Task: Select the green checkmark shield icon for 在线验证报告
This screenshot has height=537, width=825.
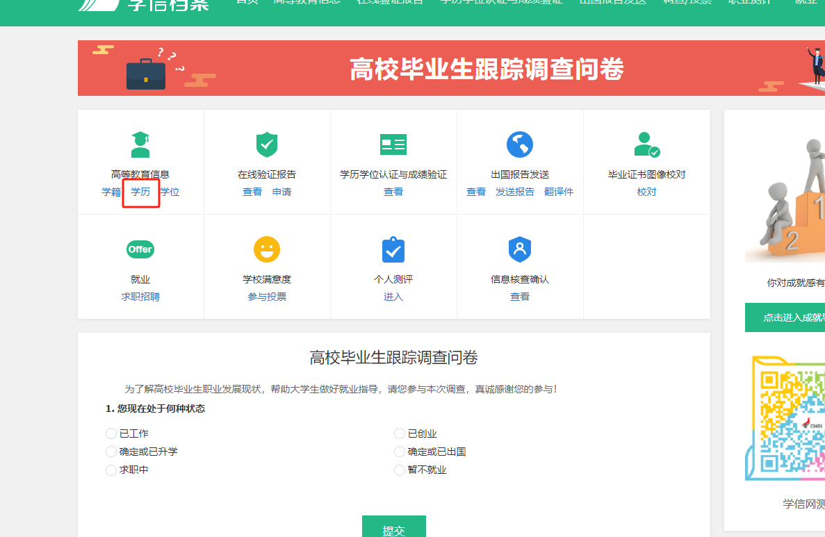Action: click(267, 144)
